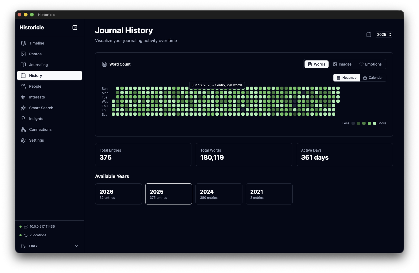
Task: Select the Photos sidebar icon
Action: 23,54
